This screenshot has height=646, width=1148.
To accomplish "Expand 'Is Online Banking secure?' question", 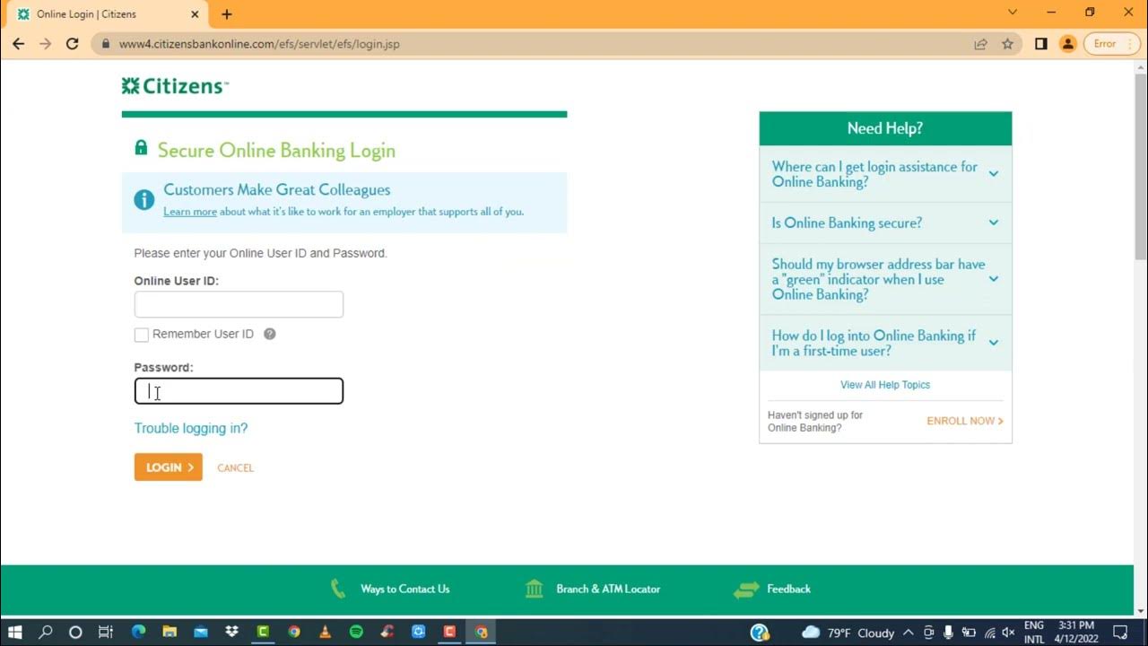I will coord(885,223).
